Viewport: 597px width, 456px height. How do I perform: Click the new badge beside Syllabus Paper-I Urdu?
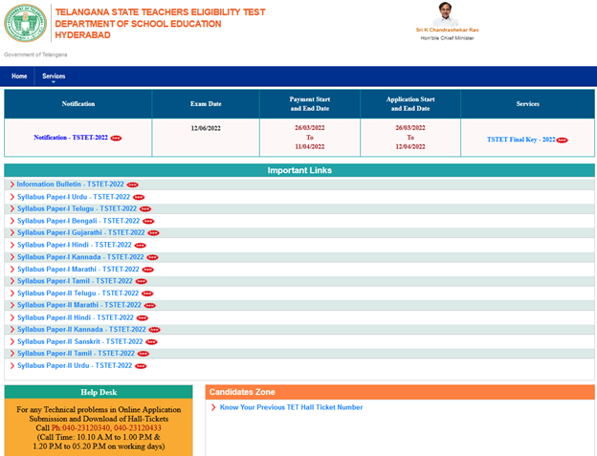click(139, 197)
